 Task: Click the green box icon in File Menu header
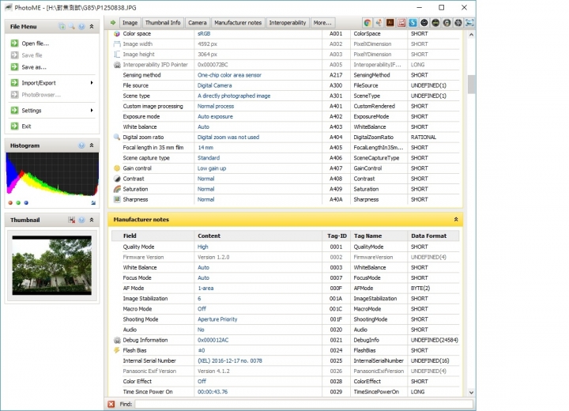point(62,27)
